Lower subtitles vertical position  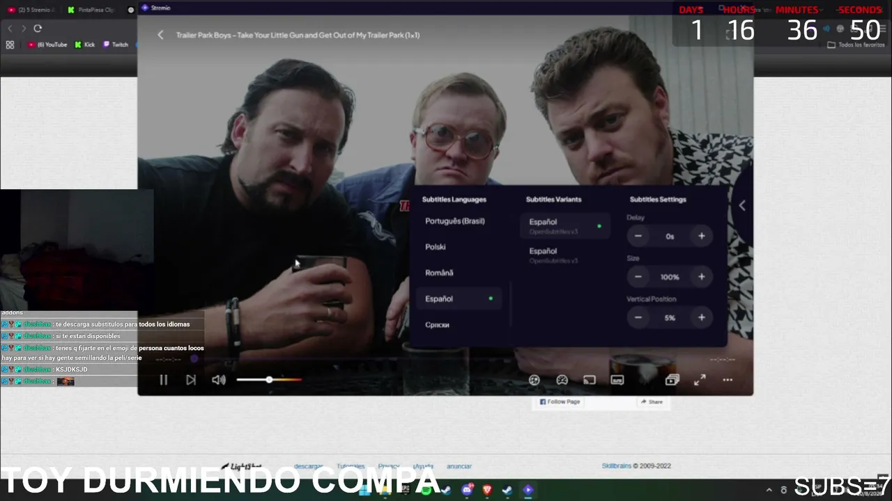click(x=638, y=317)
